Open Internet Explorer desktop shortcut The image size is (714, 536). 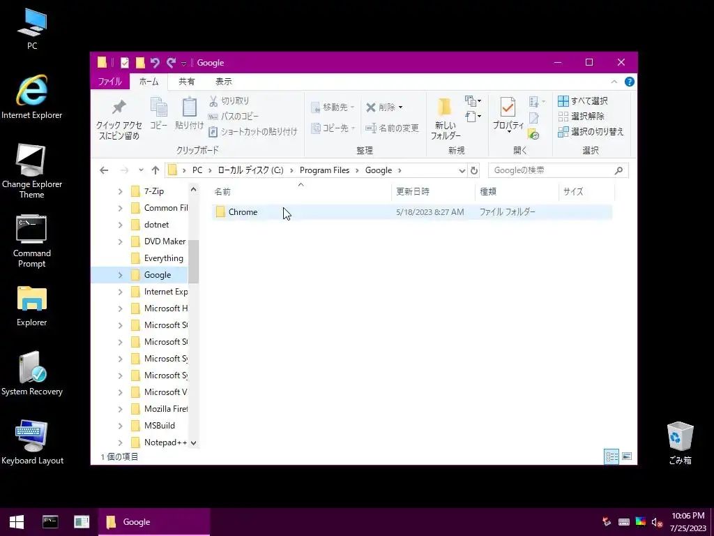pyautogui.click(x=32, y=96)
